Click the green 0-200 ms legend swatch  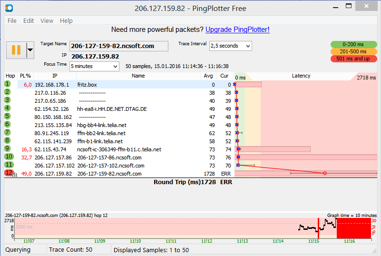click(x=353, y=44)
